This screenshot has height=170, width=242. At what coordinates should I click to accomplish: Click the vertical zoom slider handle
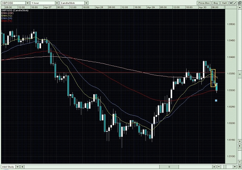[240, 150]
